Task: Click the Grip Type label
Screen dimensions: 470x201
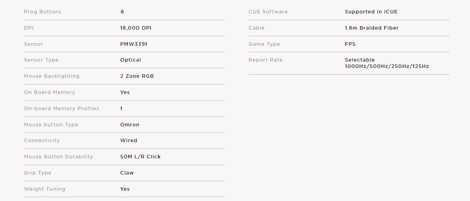Action: click(38, 173)
